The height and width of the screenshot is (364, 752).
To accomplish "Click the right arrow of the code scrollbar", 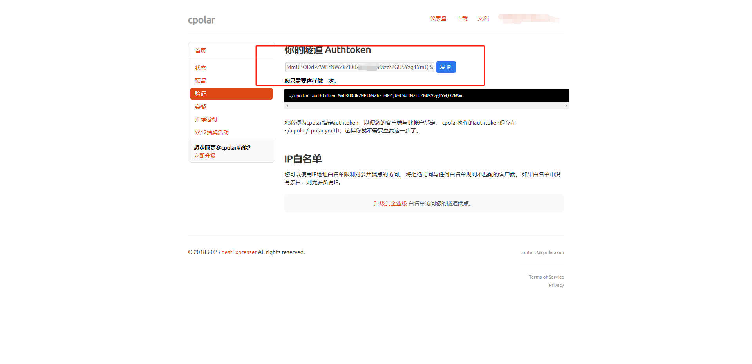I will pyautogui.click(x=566, y=105).
